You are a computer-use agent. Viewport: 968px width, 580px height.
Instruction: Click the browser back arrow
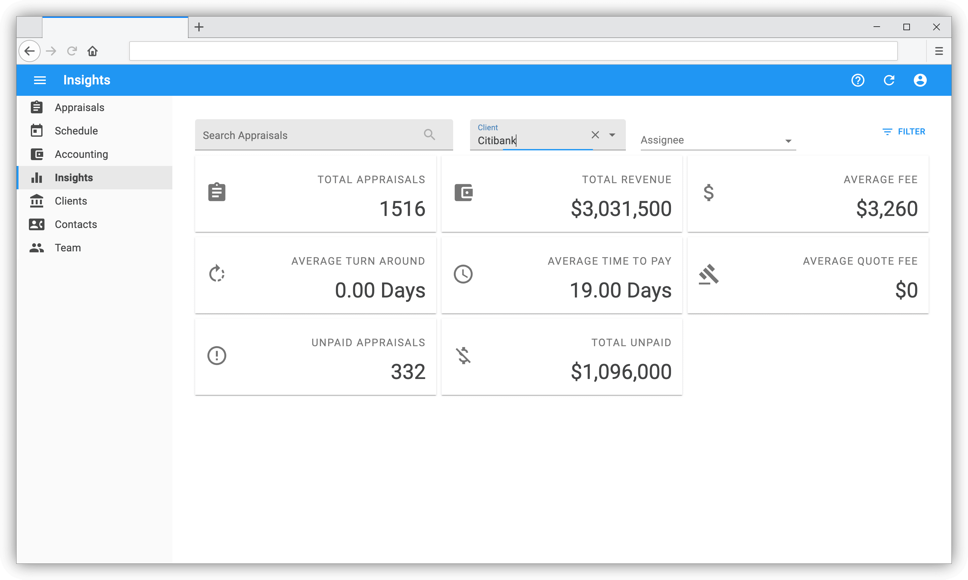pyautogui.click(x=30, y=51)
